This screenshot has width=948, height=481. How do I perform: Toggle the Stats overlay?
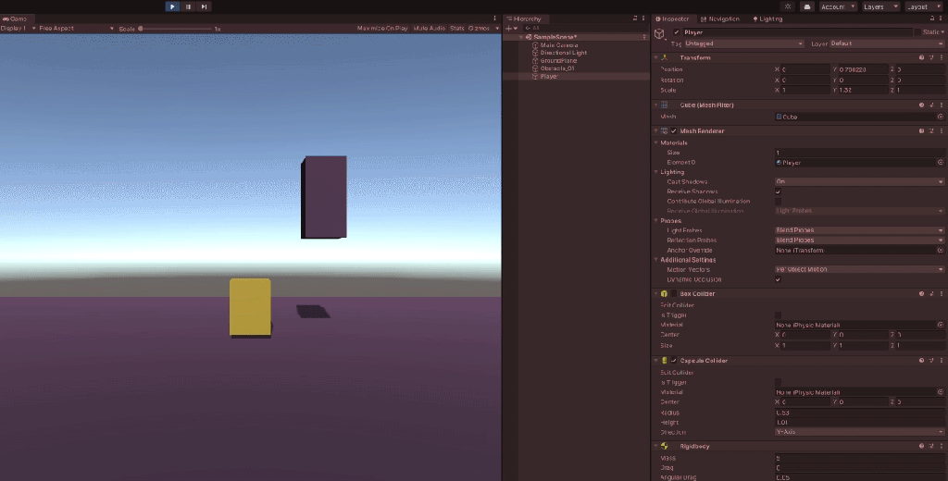[457, 29]
